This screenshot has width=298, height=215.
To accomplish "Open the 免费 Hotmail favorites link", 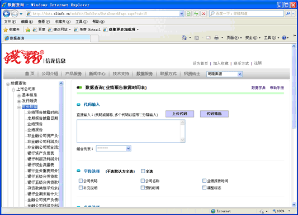I will pos(87,30).
